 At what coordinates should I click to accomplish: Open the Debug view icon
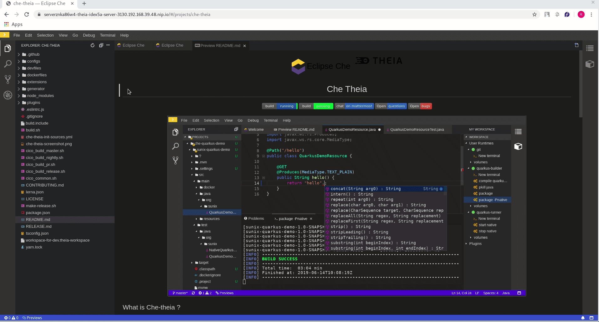tap(8, 95)
